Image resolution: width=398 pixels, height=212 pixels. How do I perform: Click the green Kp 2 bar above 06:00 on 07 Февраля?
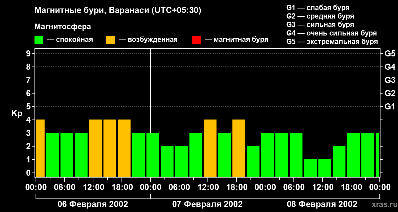point(181,162)
